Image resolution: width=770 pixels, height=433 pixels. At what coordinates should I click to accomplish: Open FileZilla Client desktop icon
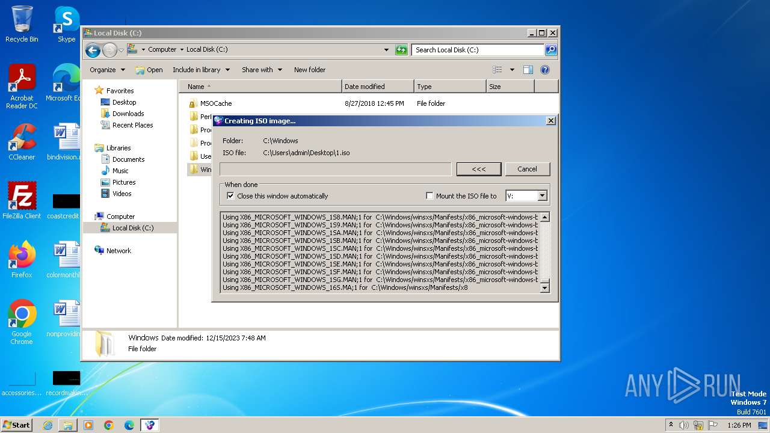tap(22, 201)
